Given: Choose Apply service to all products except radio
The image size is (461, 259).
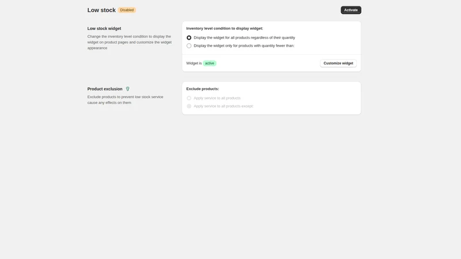Looking at the screenshot, I should [x=189, y=106].
